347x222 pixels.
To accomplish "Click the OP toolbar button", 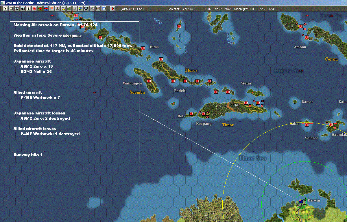I will click(92, 9).
